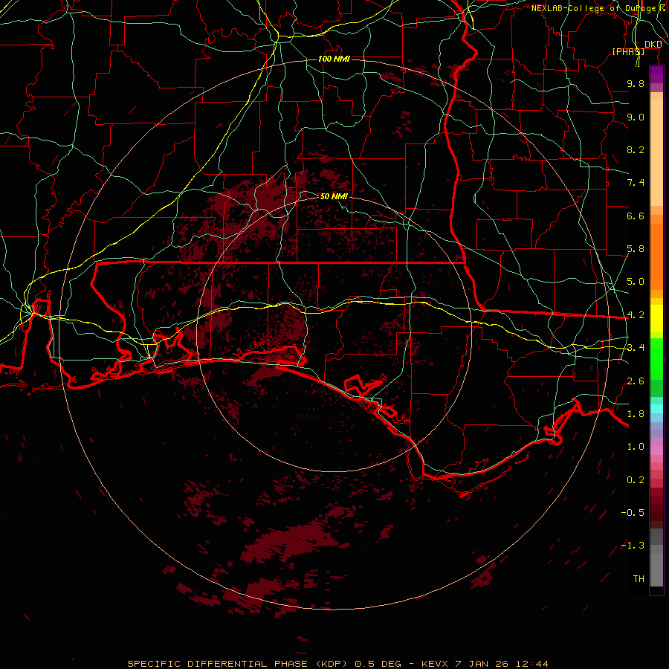Pick the light peach color scale segment
The image size is (669, 669).
click(x=656, y=152)
